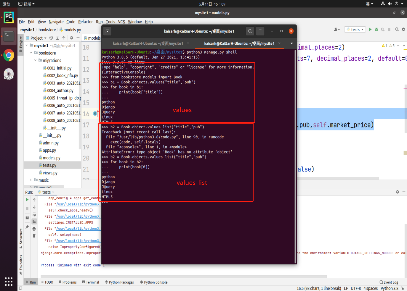407x291 pixels.
Task: Open Run panel settings gear
Action: point(398,192)
